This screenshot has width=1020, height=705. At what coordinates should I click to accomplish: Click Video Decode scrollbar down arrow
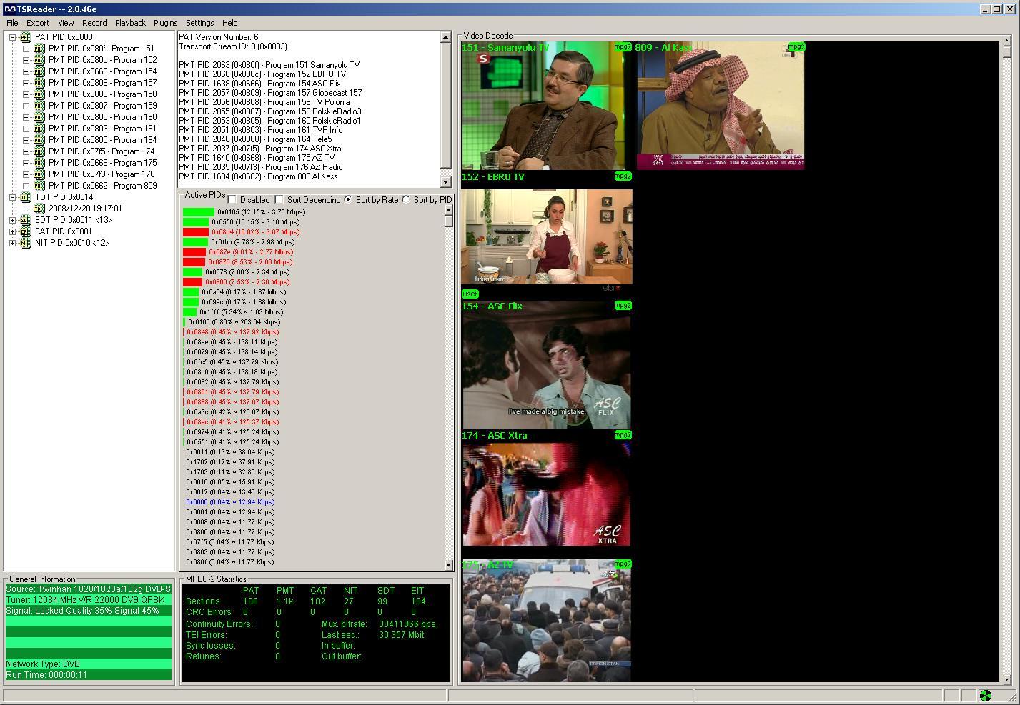pos(1006,679)
